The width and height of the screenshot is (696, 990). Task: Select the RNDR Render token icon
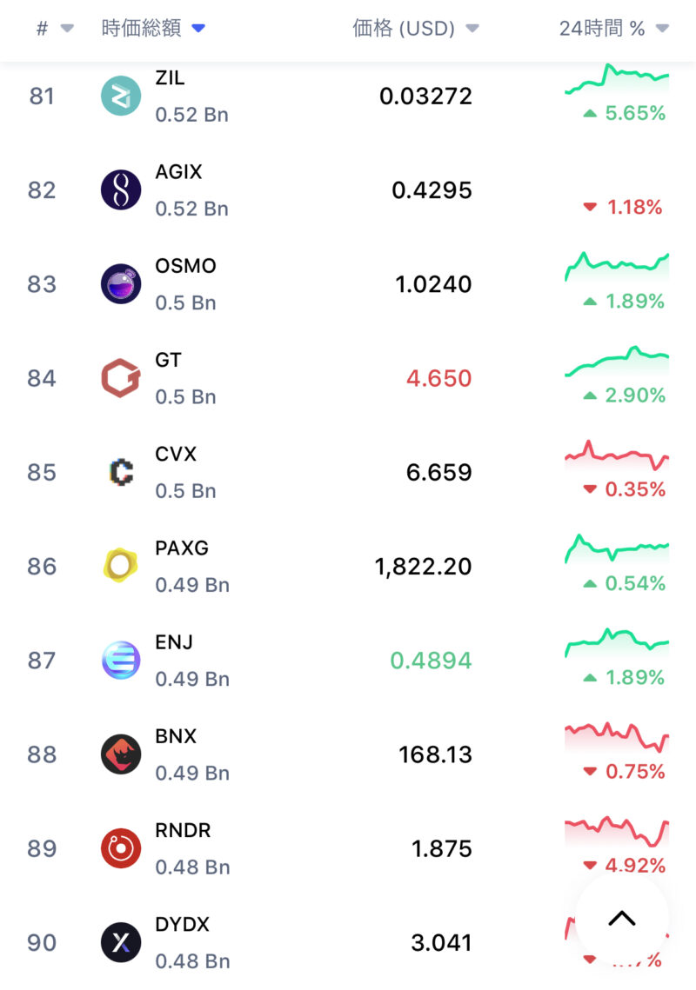click(121, 848)
